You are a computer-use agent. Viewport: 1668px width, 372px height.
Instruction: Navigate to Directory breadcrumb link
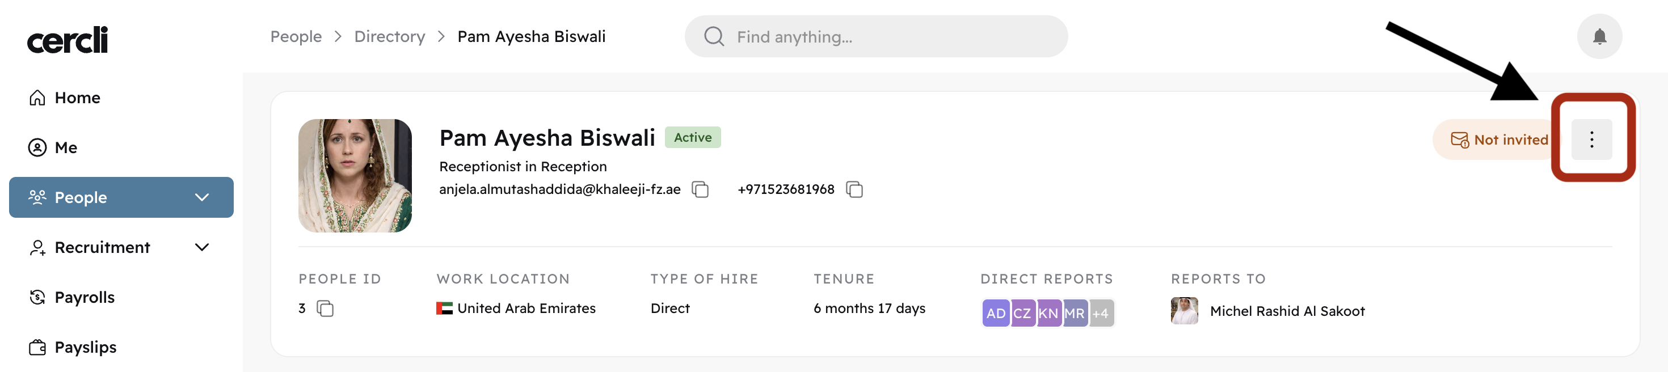[x=389, y=37]
